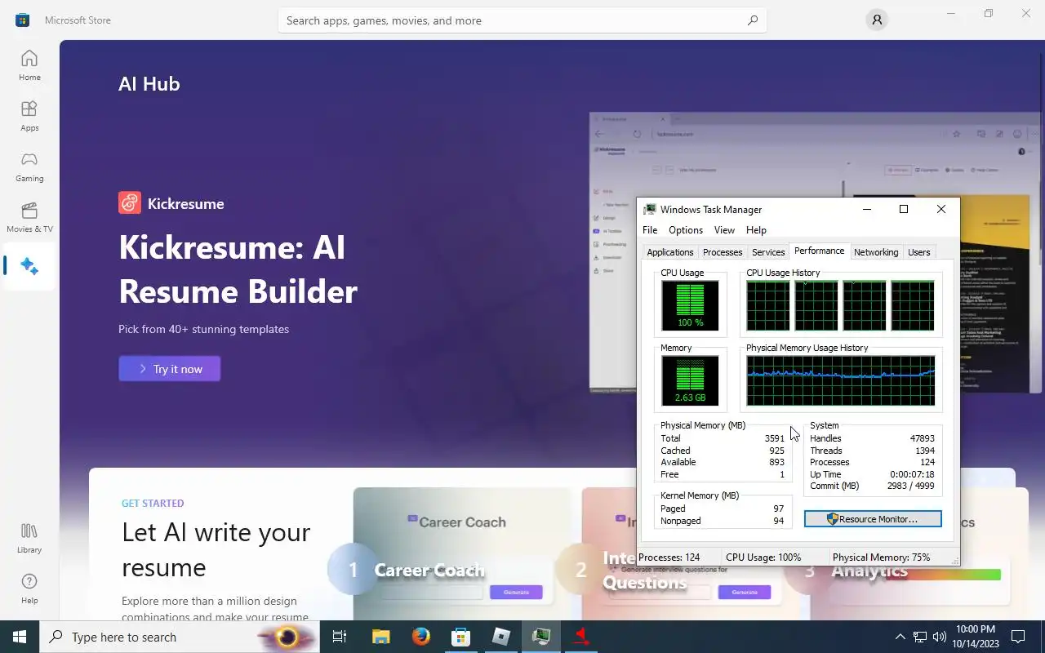Open Help menu in Task Manager
Image resolution: width=1045 pixels, height=653 pixels.
click(x=756, y=230)
